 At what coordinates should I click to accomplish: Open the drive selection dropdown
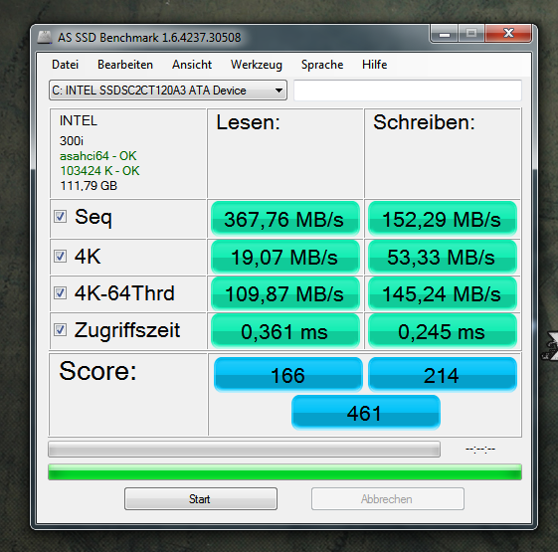click(x=168, y=91)
